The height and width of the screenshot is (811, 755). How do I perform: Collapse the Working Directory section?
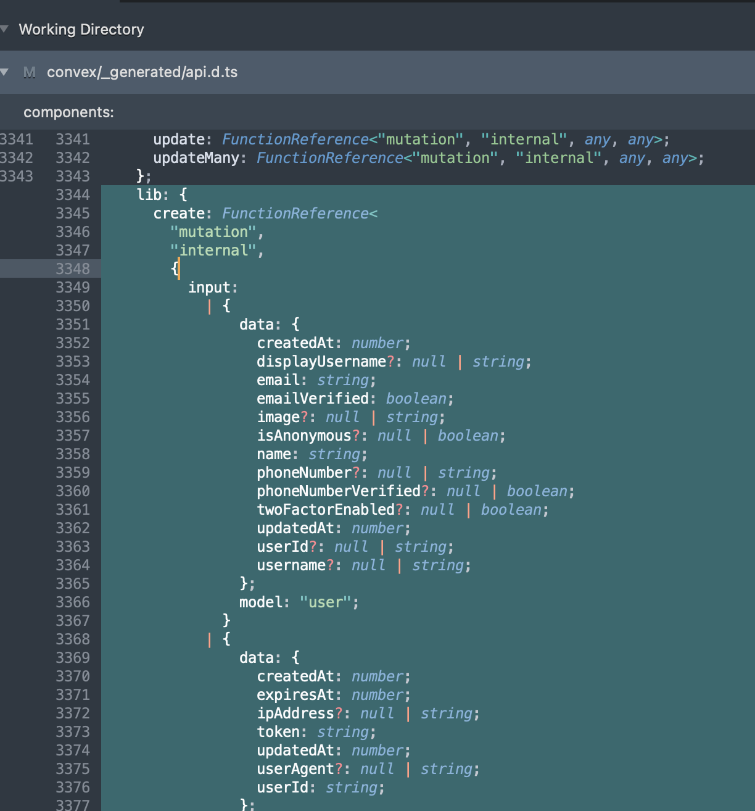(4, 29)
